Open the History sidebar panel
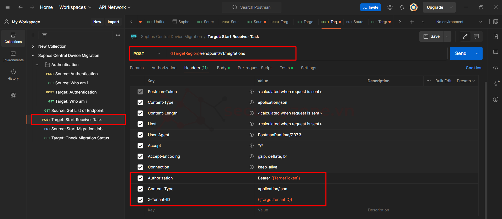The width and height of the screenshot is (502, 219). (13, 75)
